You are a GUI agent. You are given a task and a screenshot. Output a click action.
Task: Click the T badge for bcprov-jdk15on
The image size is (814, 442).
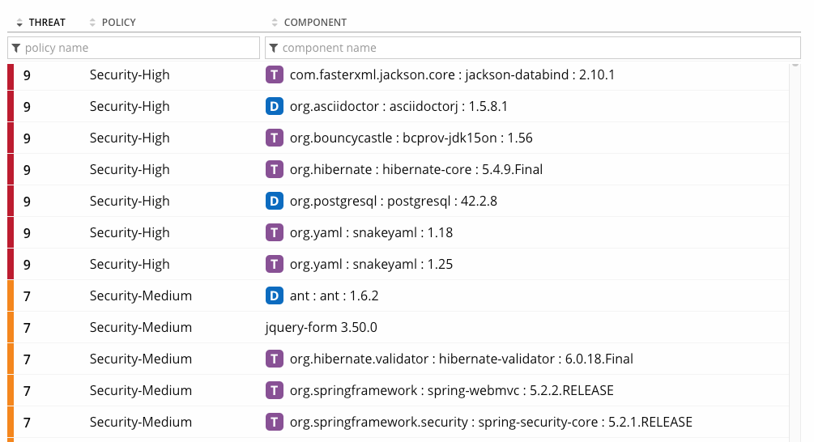274,138
